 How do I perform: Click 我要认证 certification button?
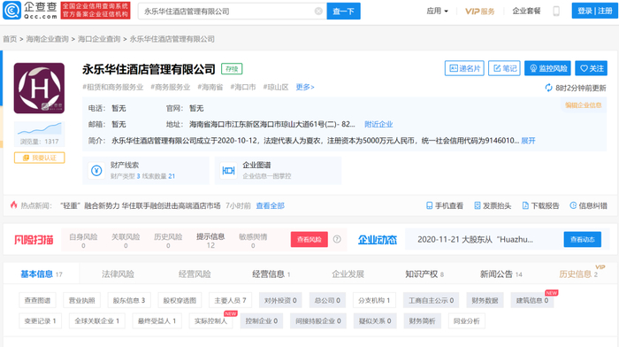tap(40, 158)
